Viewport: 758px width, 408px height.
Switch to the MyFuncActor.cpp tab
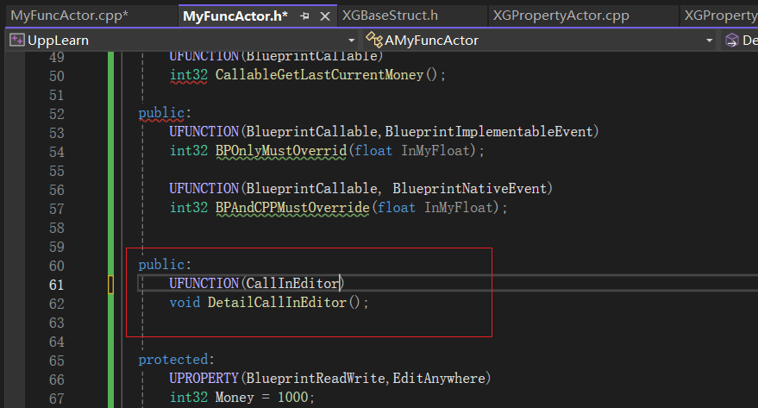click(70, 16)
